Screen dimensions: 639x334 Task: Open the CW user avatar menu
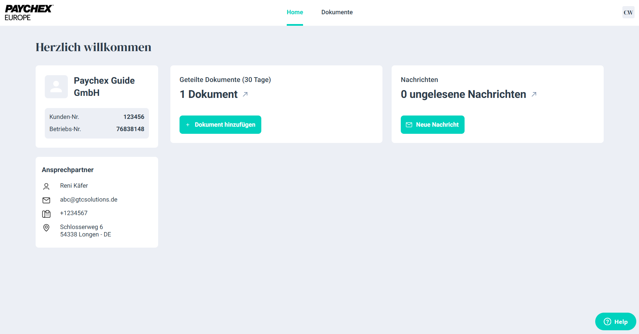click(x=628, y=13)
